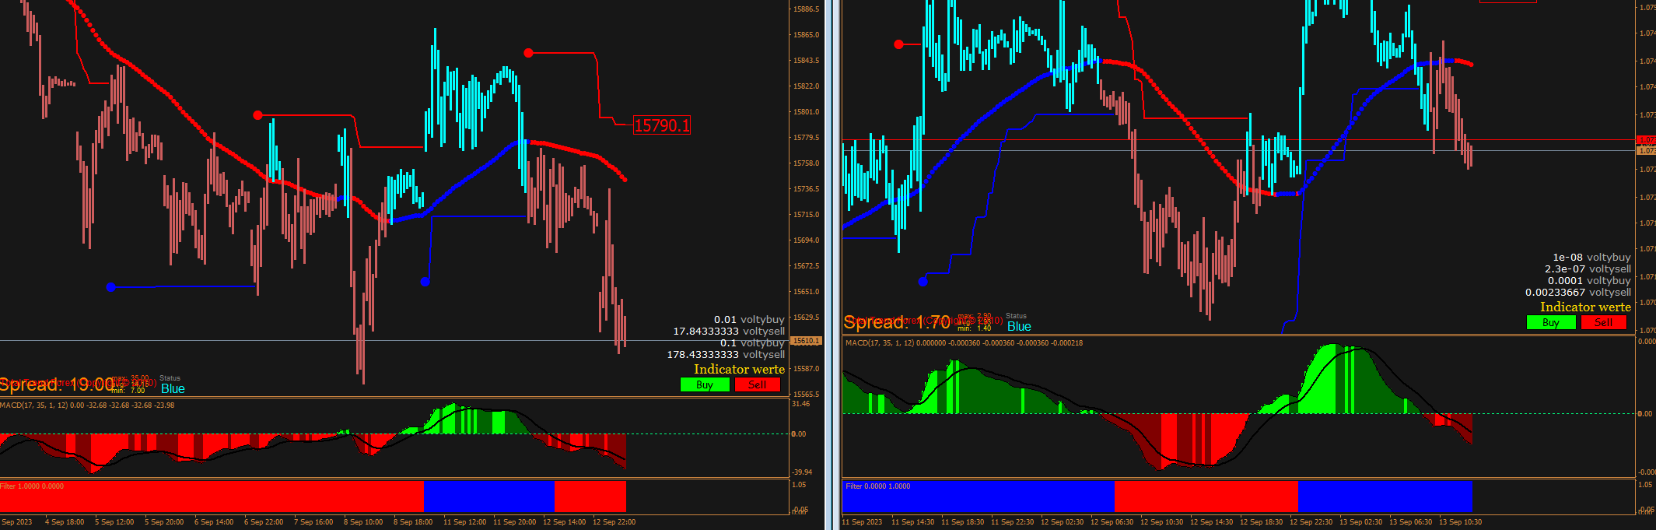Screen dimensions: 1656x530
Task: Select the MACD label ending in -0.000218
Action: 964,342
